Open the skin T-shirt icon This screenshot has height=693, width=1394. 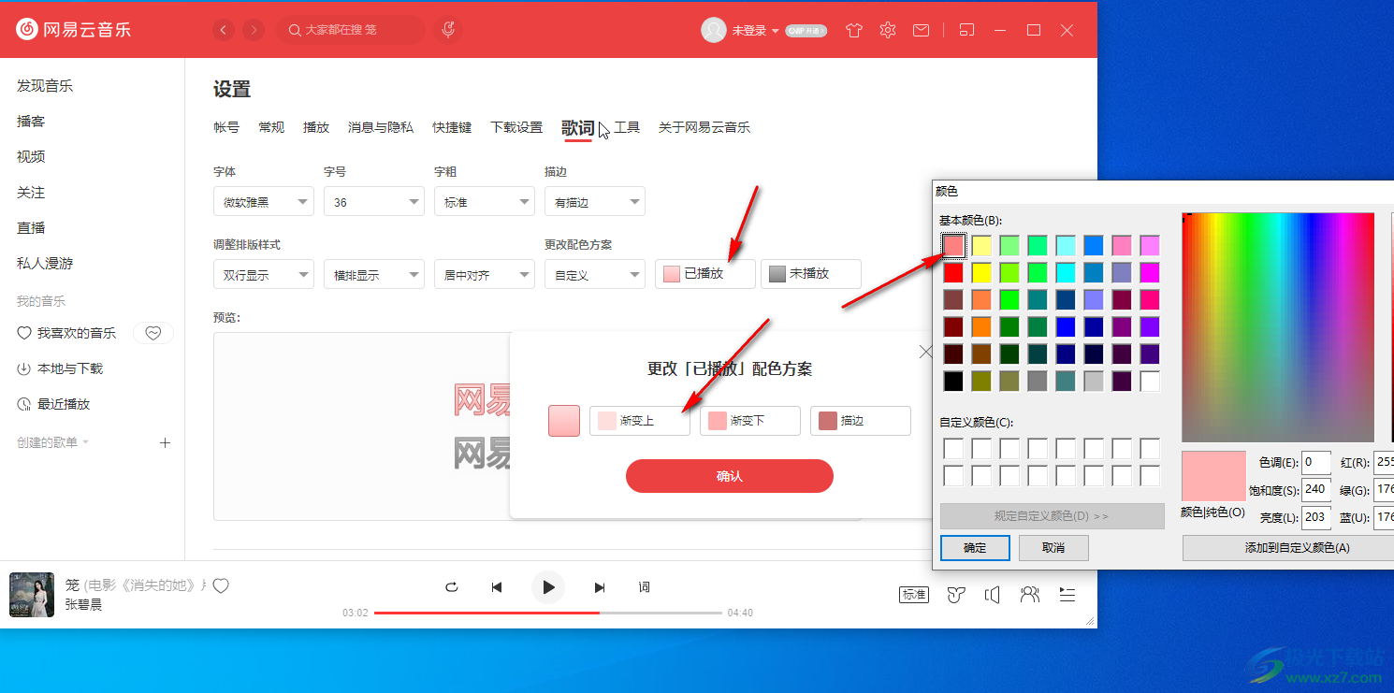(853, 30)
